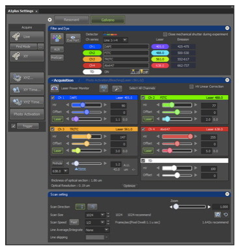Click the AG auto gain icon
Image resolution: width=239 pixels, height=250 pixels.
click(x=104, y=88)
